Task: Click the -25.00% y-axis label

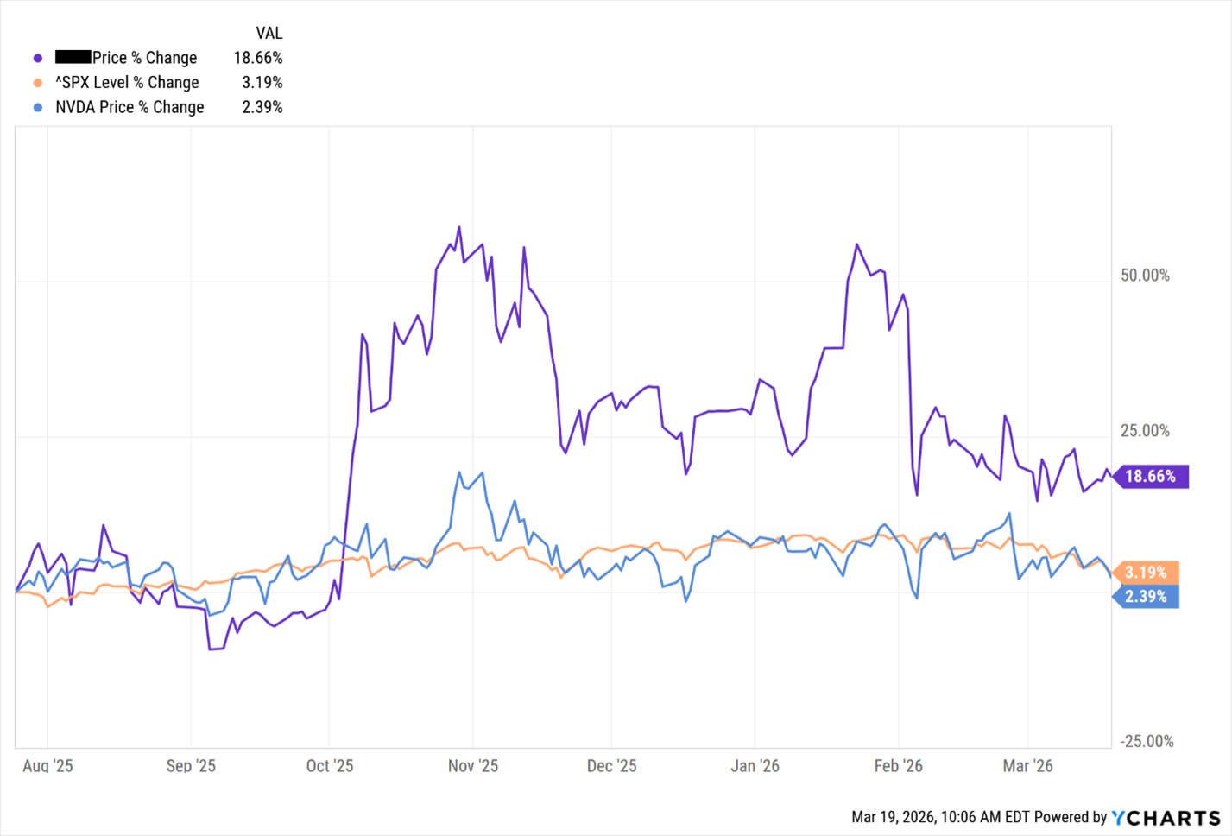Action: (x=1147, y=742)
